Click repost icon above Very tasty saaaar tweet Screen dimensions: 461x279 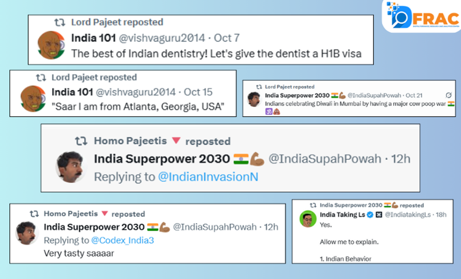pyautogui.click(x=34, y=214)
